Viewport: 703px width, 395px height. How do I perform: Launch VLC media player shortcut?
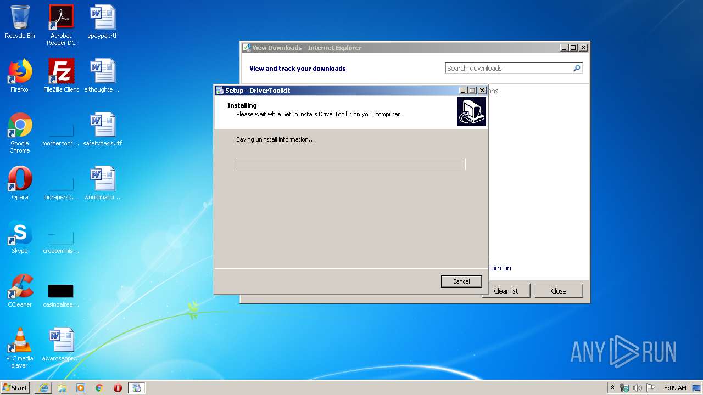(x=20, y=348)
